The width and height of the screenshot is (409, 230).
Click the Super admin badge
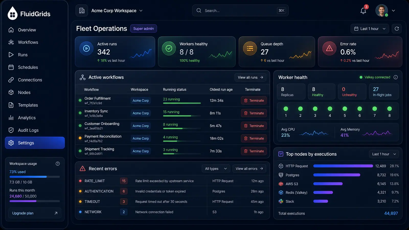pos(143,29)
